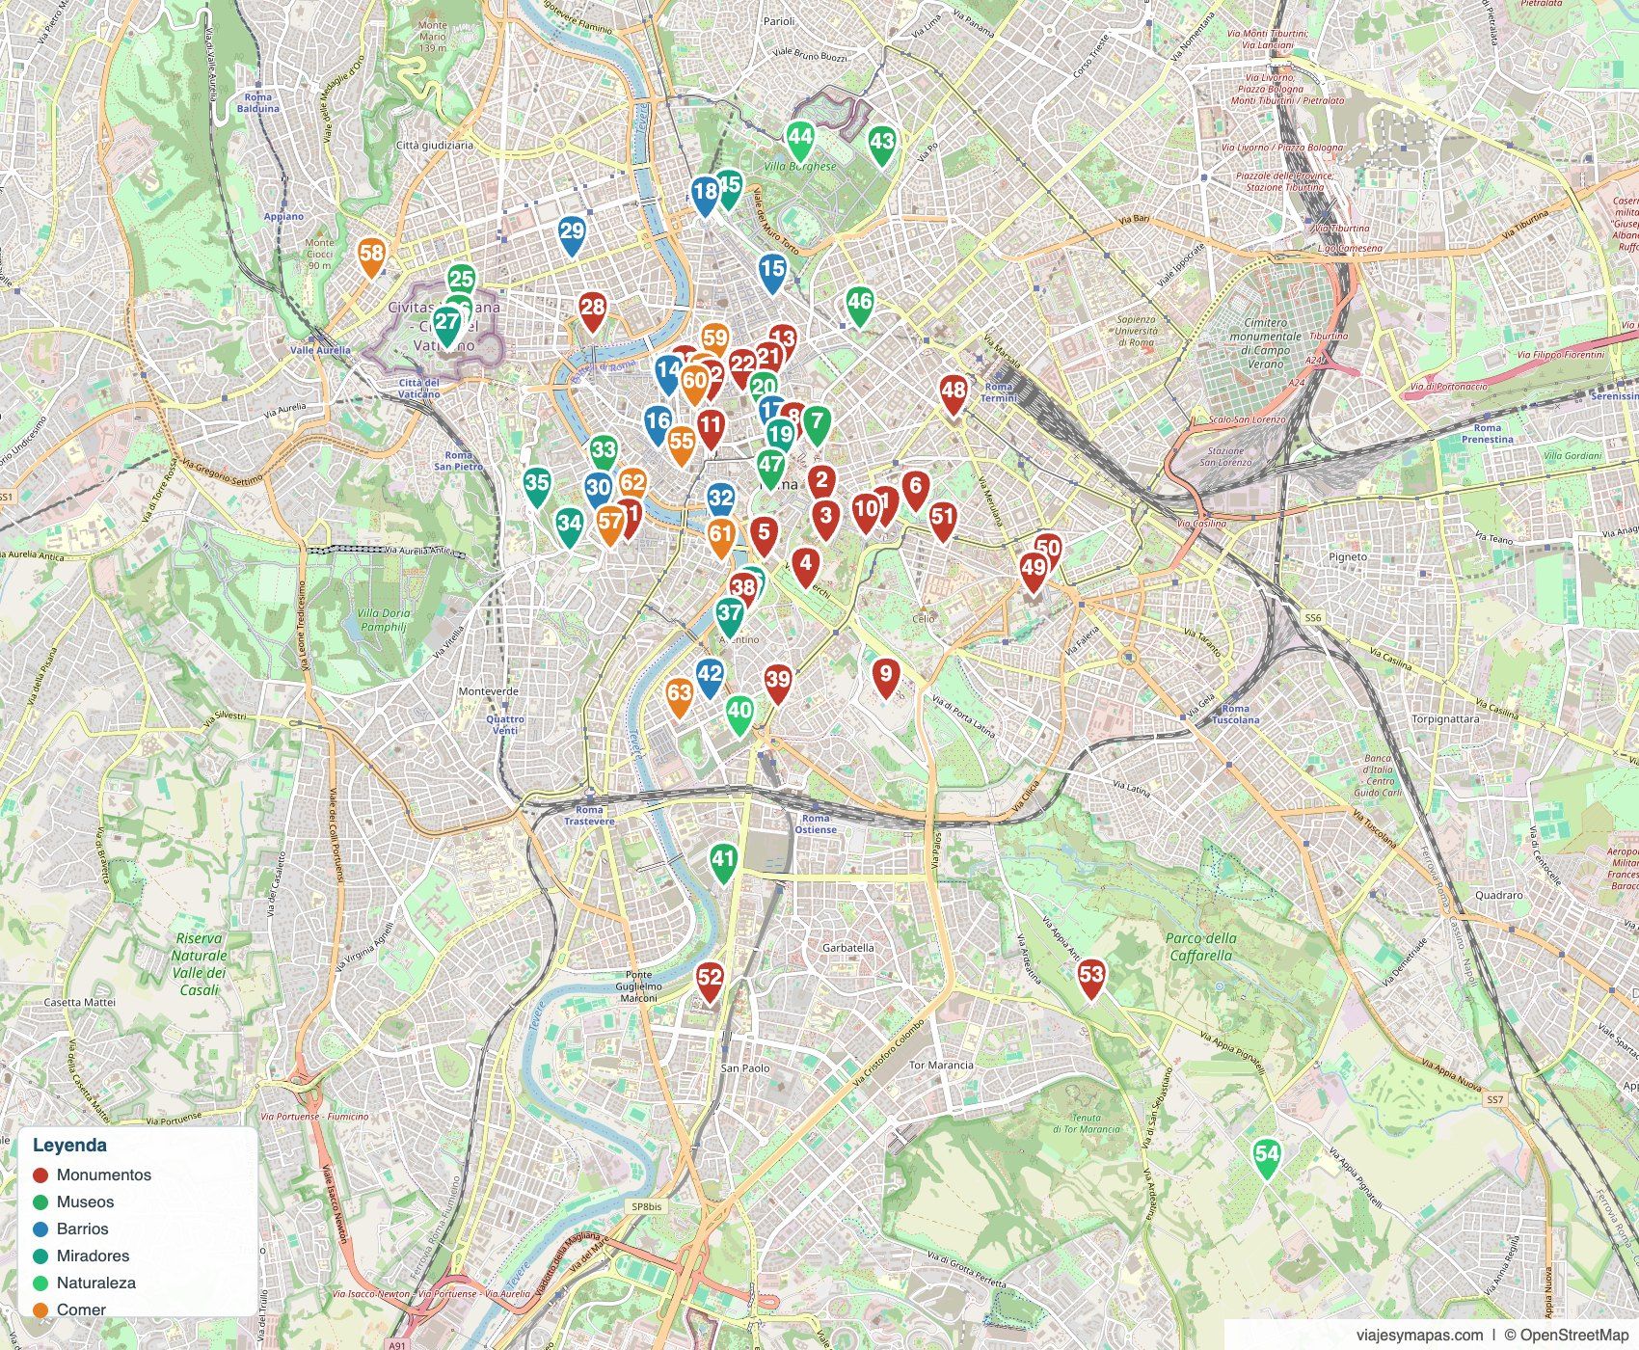
Task: Open green marker number 33
Action: pos(604,452)
